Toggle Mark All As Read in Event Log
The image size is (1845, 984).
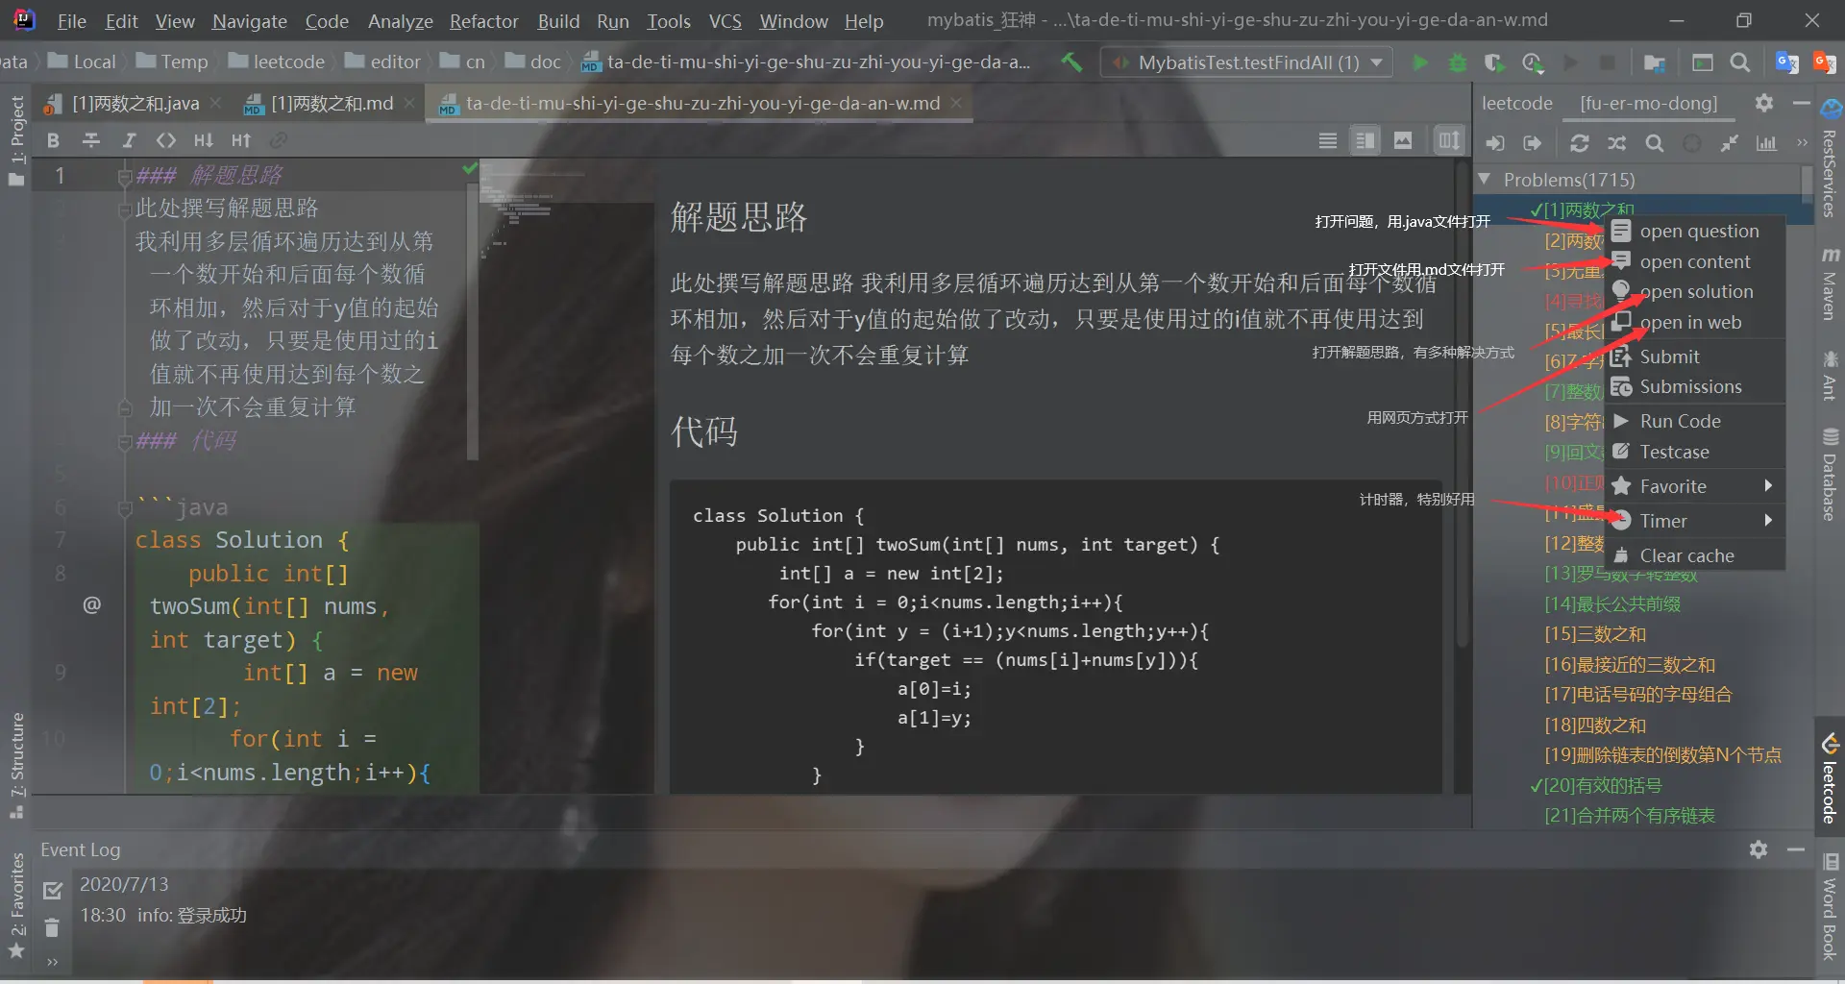click(x=53, y=891)
